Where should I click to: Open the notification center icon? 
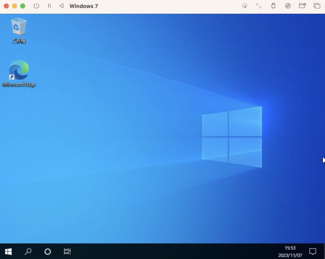point(313,251)
